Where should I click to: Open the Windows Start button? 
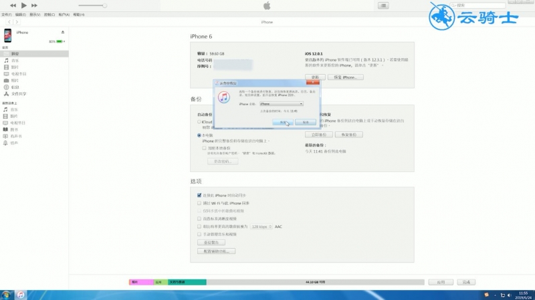pos(6,295)
